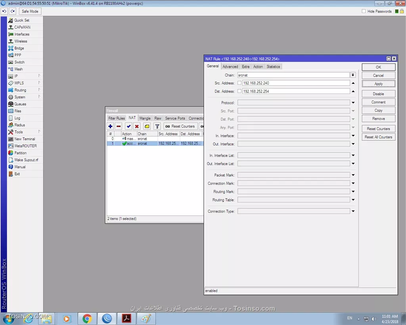Expand the Protocol field
406x325 pixels.
pos(353,103)
